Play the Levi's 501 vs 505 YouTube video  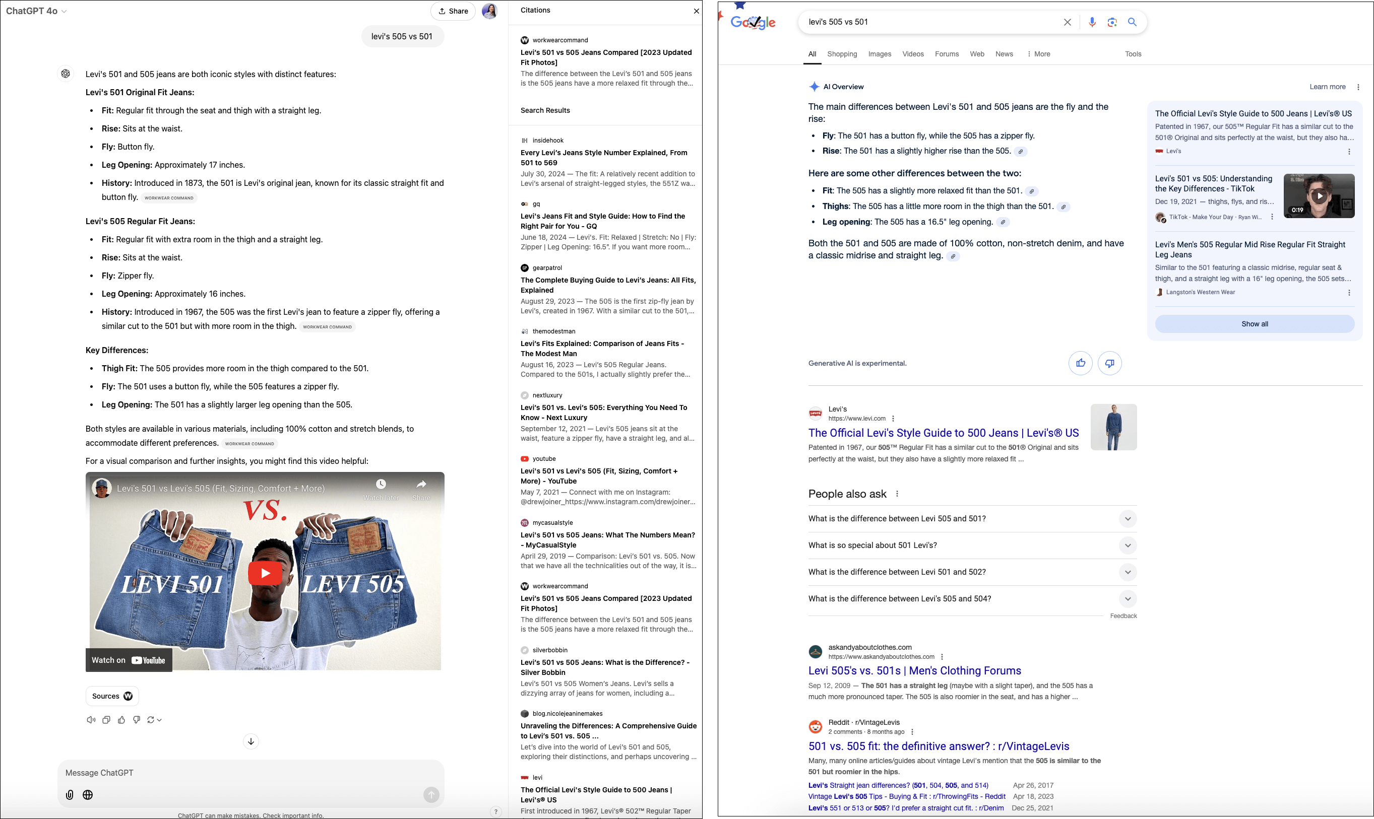pyautogui.click(x=265, y=573)
